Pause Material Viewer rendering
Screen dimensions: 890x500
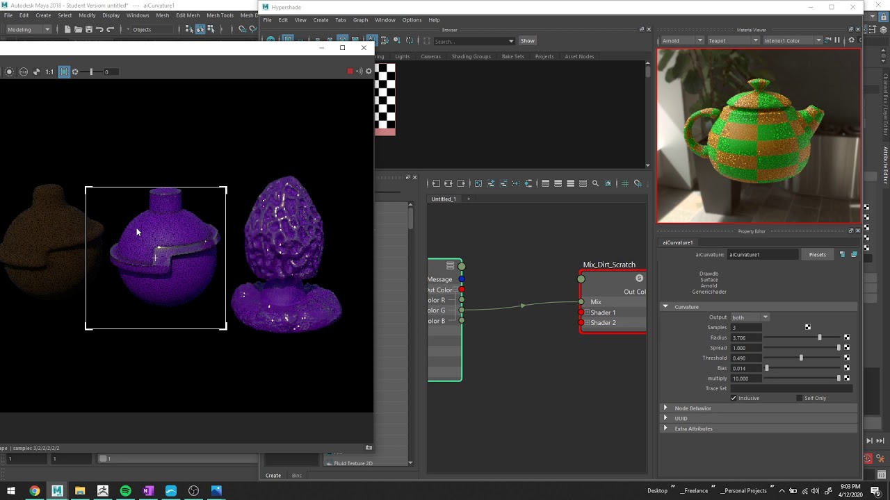[836, 40]
